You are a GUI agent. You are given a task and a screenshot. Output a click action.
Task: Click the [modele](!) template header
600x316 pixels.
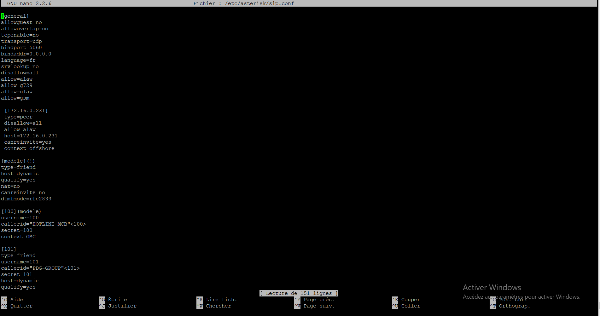[18, 161]
